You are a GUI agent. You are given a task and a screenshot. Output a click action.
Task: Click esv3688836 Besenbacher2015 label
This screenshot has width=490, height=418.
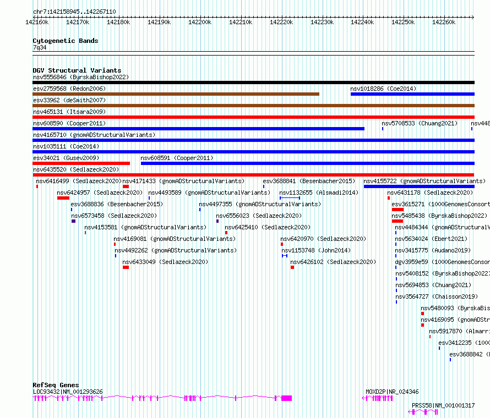coord(117,204)
